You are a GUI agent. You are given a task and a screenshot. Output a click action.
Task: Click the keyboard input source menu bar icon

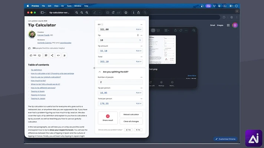[225, 6]
